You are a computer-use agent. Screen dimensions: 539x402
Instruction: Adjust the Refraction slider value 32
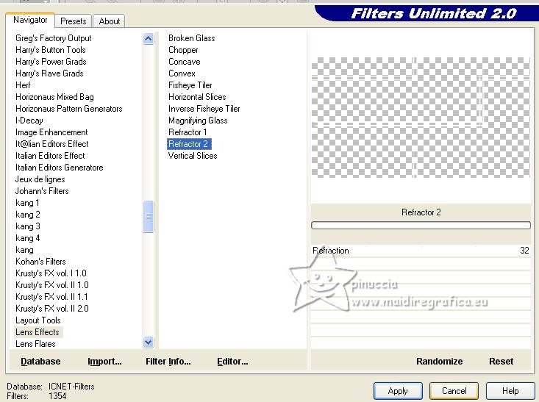421,251
